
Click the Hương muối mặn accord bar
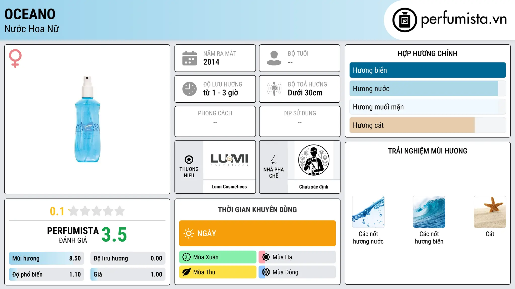click(428, 107)
